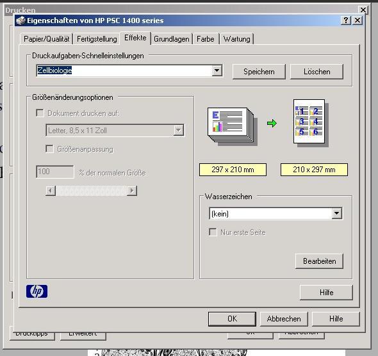
Task: Expand the Zellbiologie quick settings dropdown
Action: pos(217,70)
